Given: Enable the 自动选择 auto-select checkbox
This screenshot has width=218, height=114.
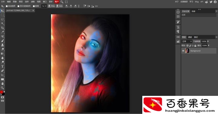Looking at the screenshot, I should (7, 6).
